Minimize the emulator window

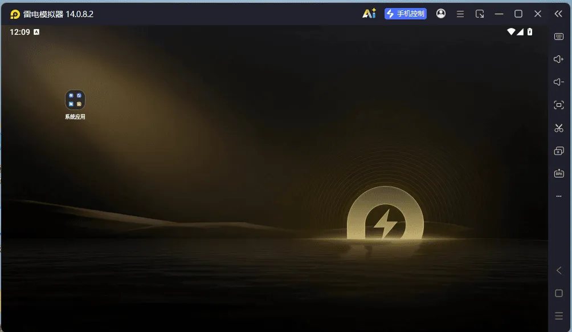point(499,14)
